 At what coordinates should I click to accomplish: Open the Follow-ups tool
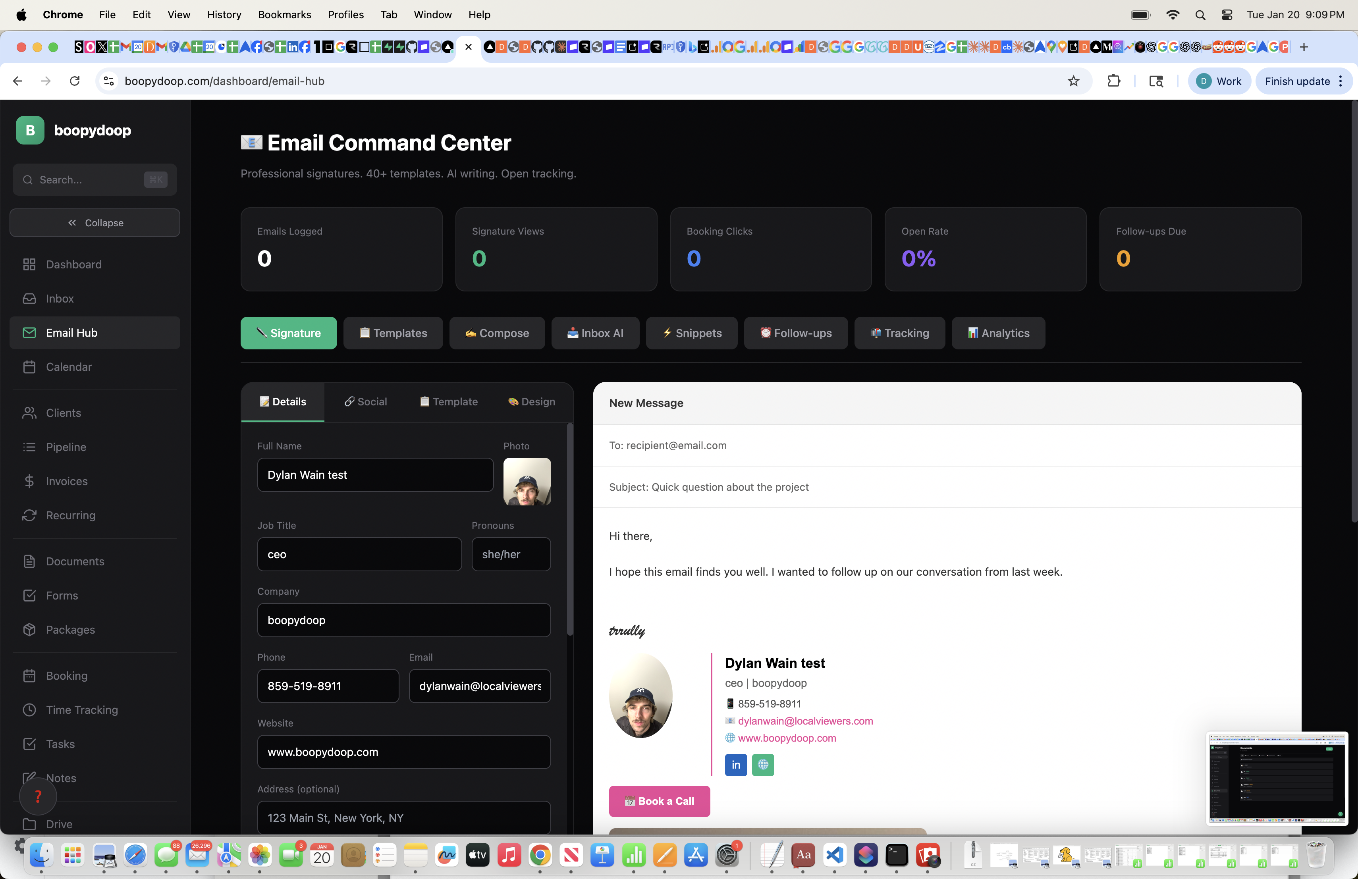pyautogui.click(x=795, y=333)
